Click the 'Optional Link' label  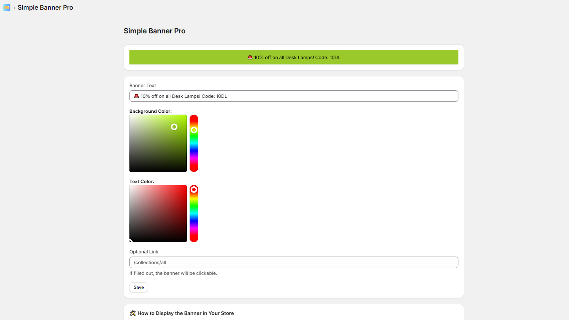click(144, 252)
